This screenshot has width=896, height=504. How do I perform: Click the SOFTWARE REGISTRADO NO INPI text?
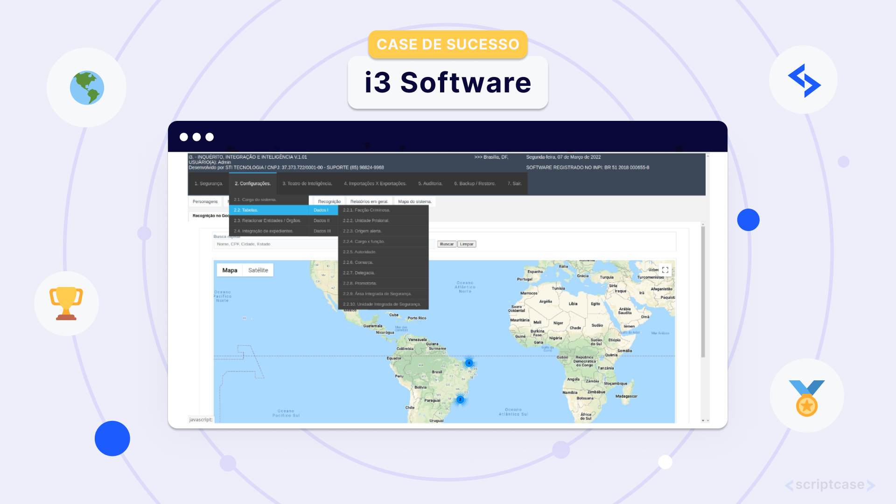point(588,168)
